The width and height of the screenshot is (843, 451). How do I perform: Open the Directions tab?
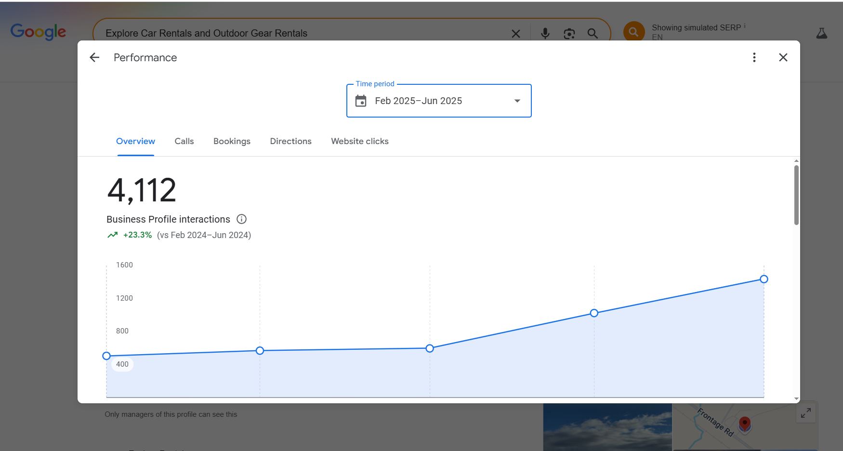(290, 141)
